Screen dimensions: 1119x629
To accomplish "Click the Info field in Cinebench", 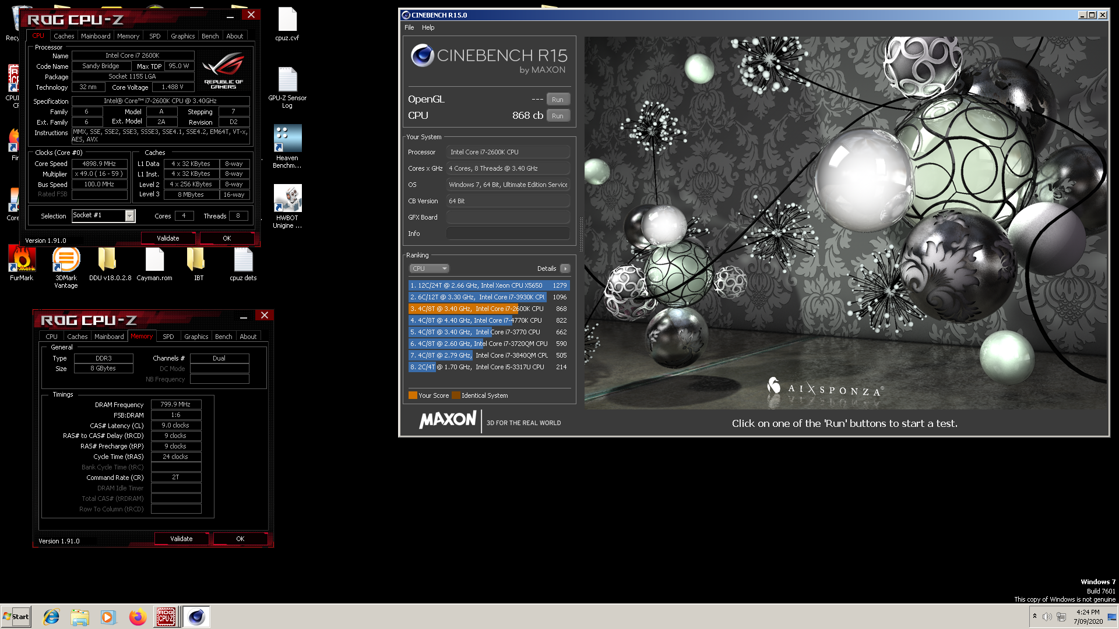I will (508, 234).
